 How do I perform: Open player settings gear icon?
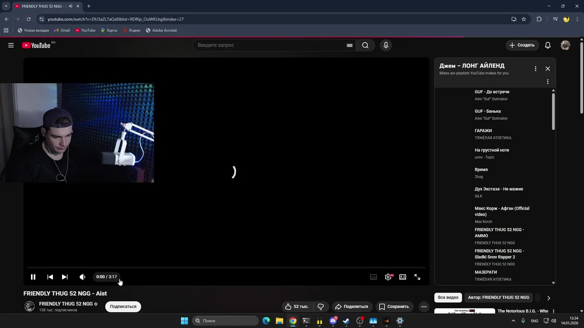coord(388,277)
